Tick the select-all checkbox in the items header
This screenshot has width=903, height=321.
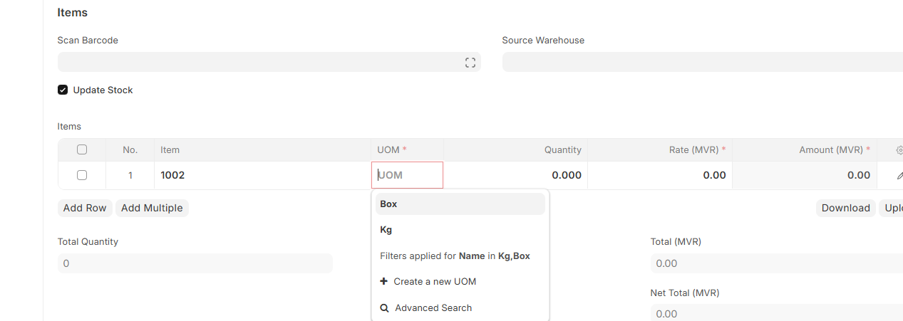(82, 149)
